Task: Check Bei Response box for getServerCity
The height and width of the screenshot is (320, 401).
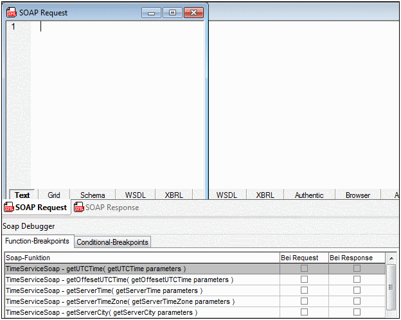Action: point(357,312)
